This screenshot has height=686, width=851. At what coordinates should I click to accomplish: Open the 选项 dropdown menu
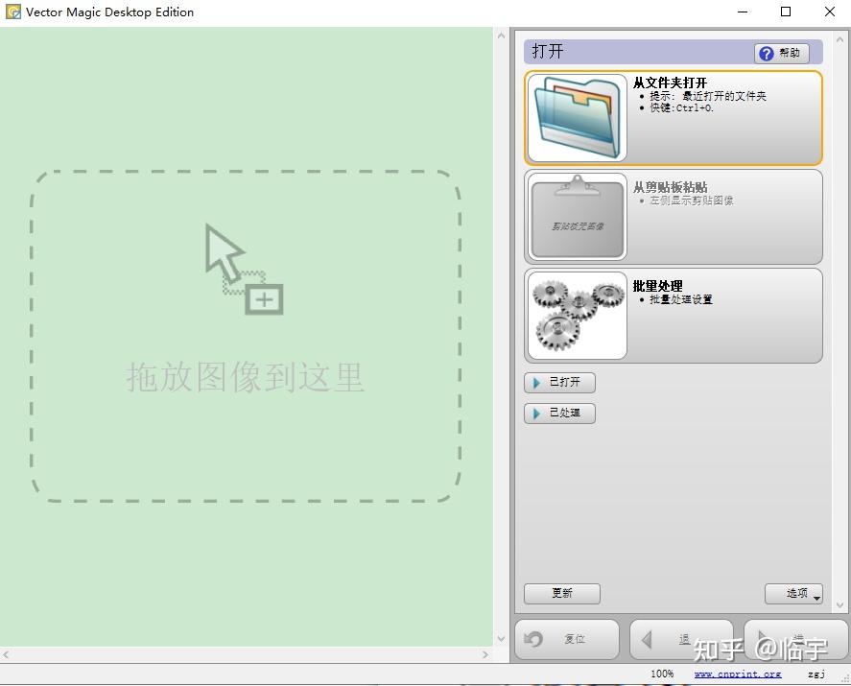(x=793, y=594)
